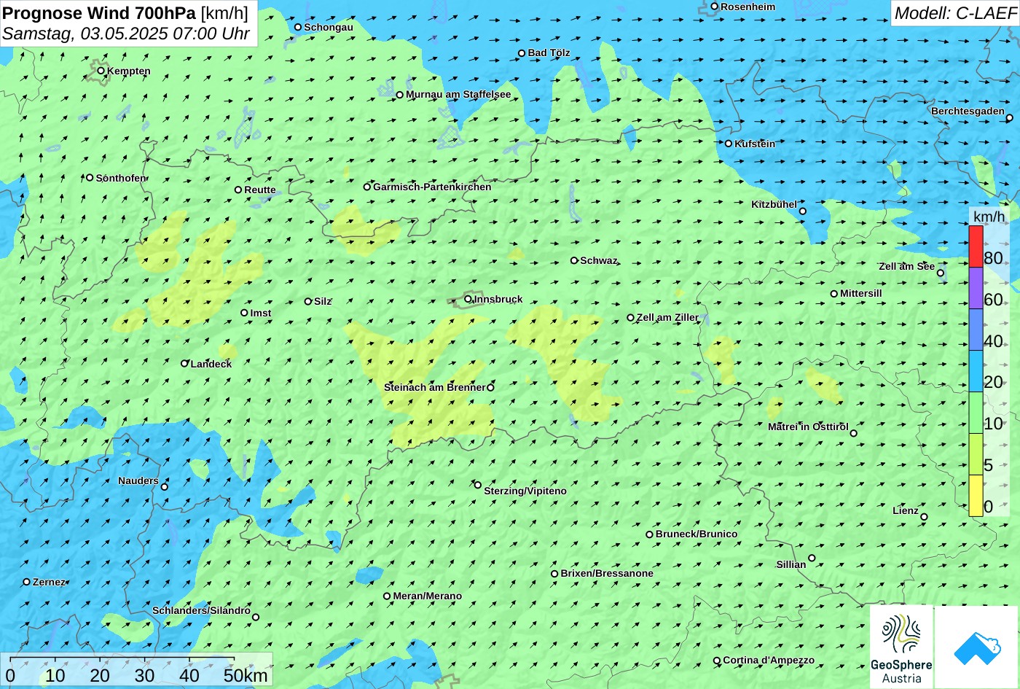Image resolution: width=1020 pixels, height=689 pixels.
Task: Click the blue cloud mountain logo
Action: pos(976,647)
